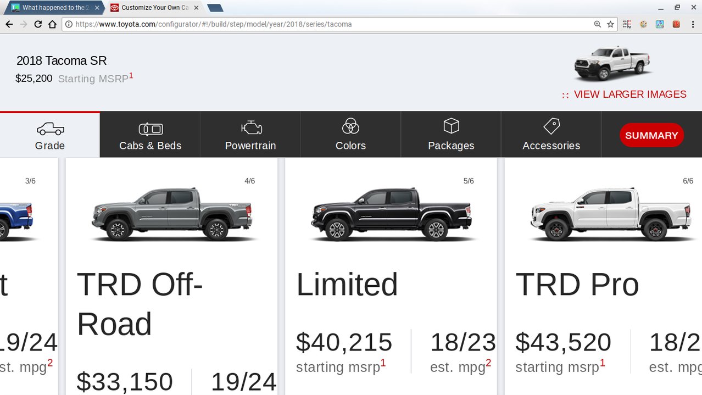Viewport: 702px width, 395px height.
Task: Go to the Cabs & Beds step
Action: point(150,135)
